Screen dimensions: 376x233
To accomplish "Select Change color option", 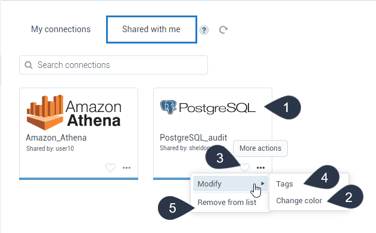I will 299,201.
